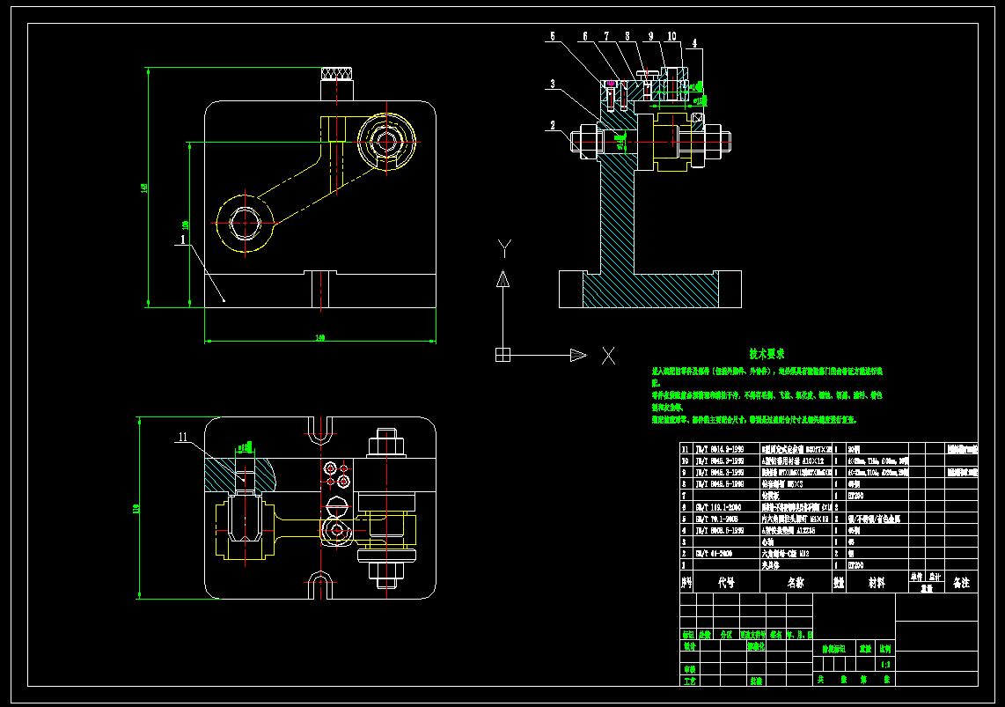Select the vertical 148 dimension text
1005x707 pixels.
[144, 188]
